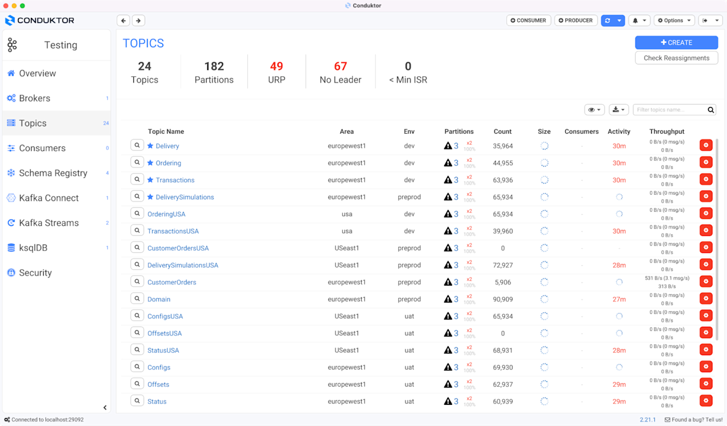The image size is (727, 426).
Task: Open Consumers in the sidebar
Action: coord(56,148)
